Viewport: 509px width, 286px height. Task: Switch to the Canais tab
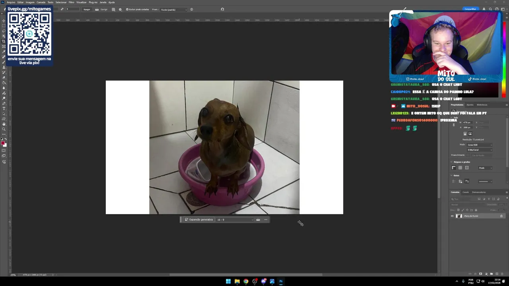pyautogui.click(x=466, y=192)
